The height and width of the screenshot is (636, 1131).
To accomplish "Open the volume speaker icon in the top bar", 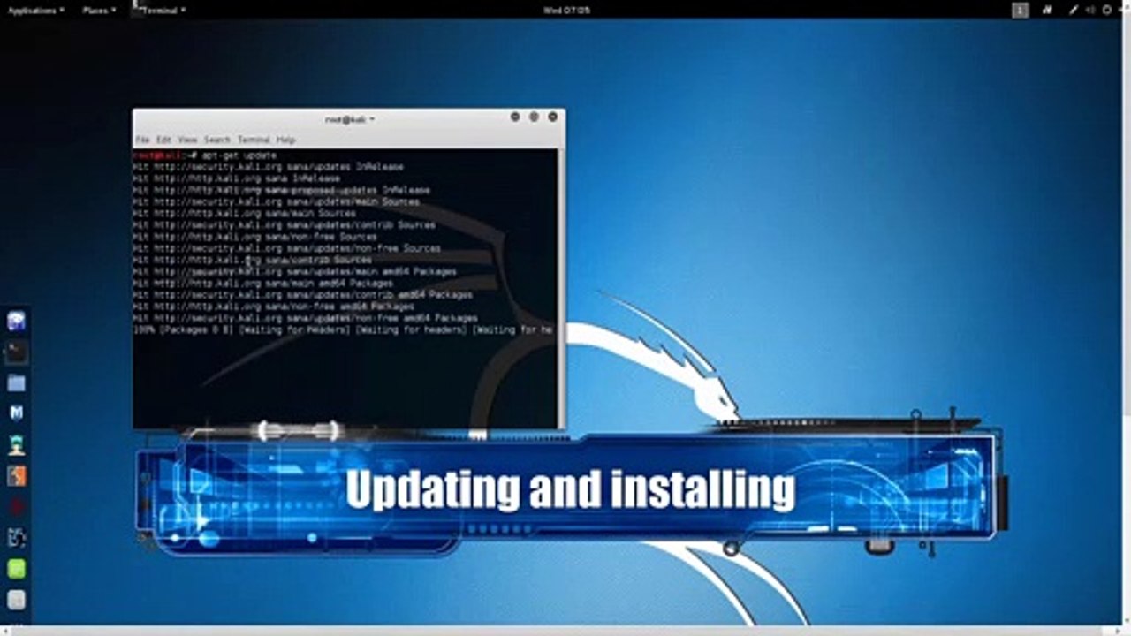I will point(1089,10).
